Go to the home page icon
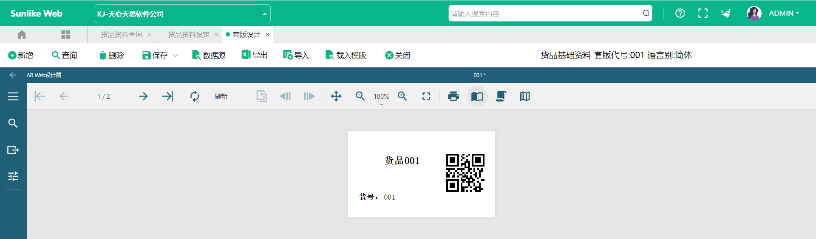816x239 pixels. [22, 35]
